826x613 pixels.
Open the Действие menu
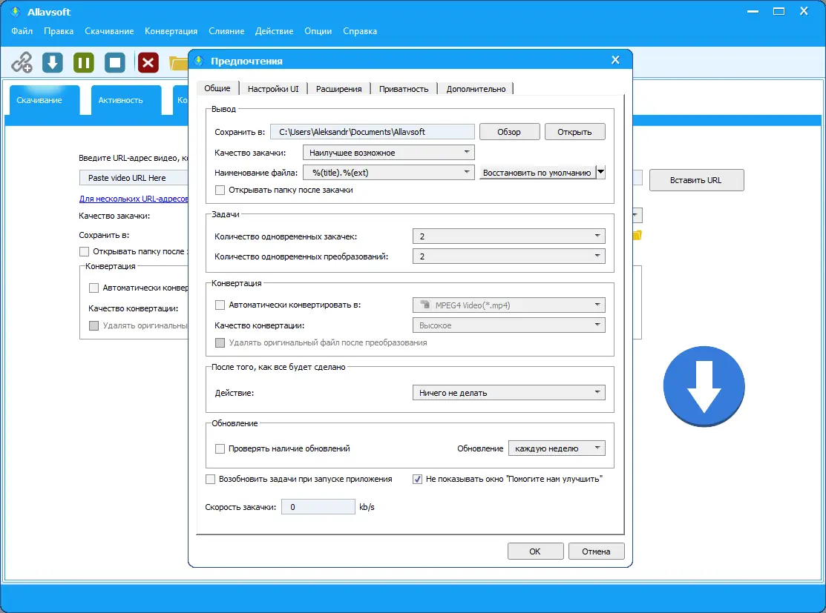(x=274, y=31)
